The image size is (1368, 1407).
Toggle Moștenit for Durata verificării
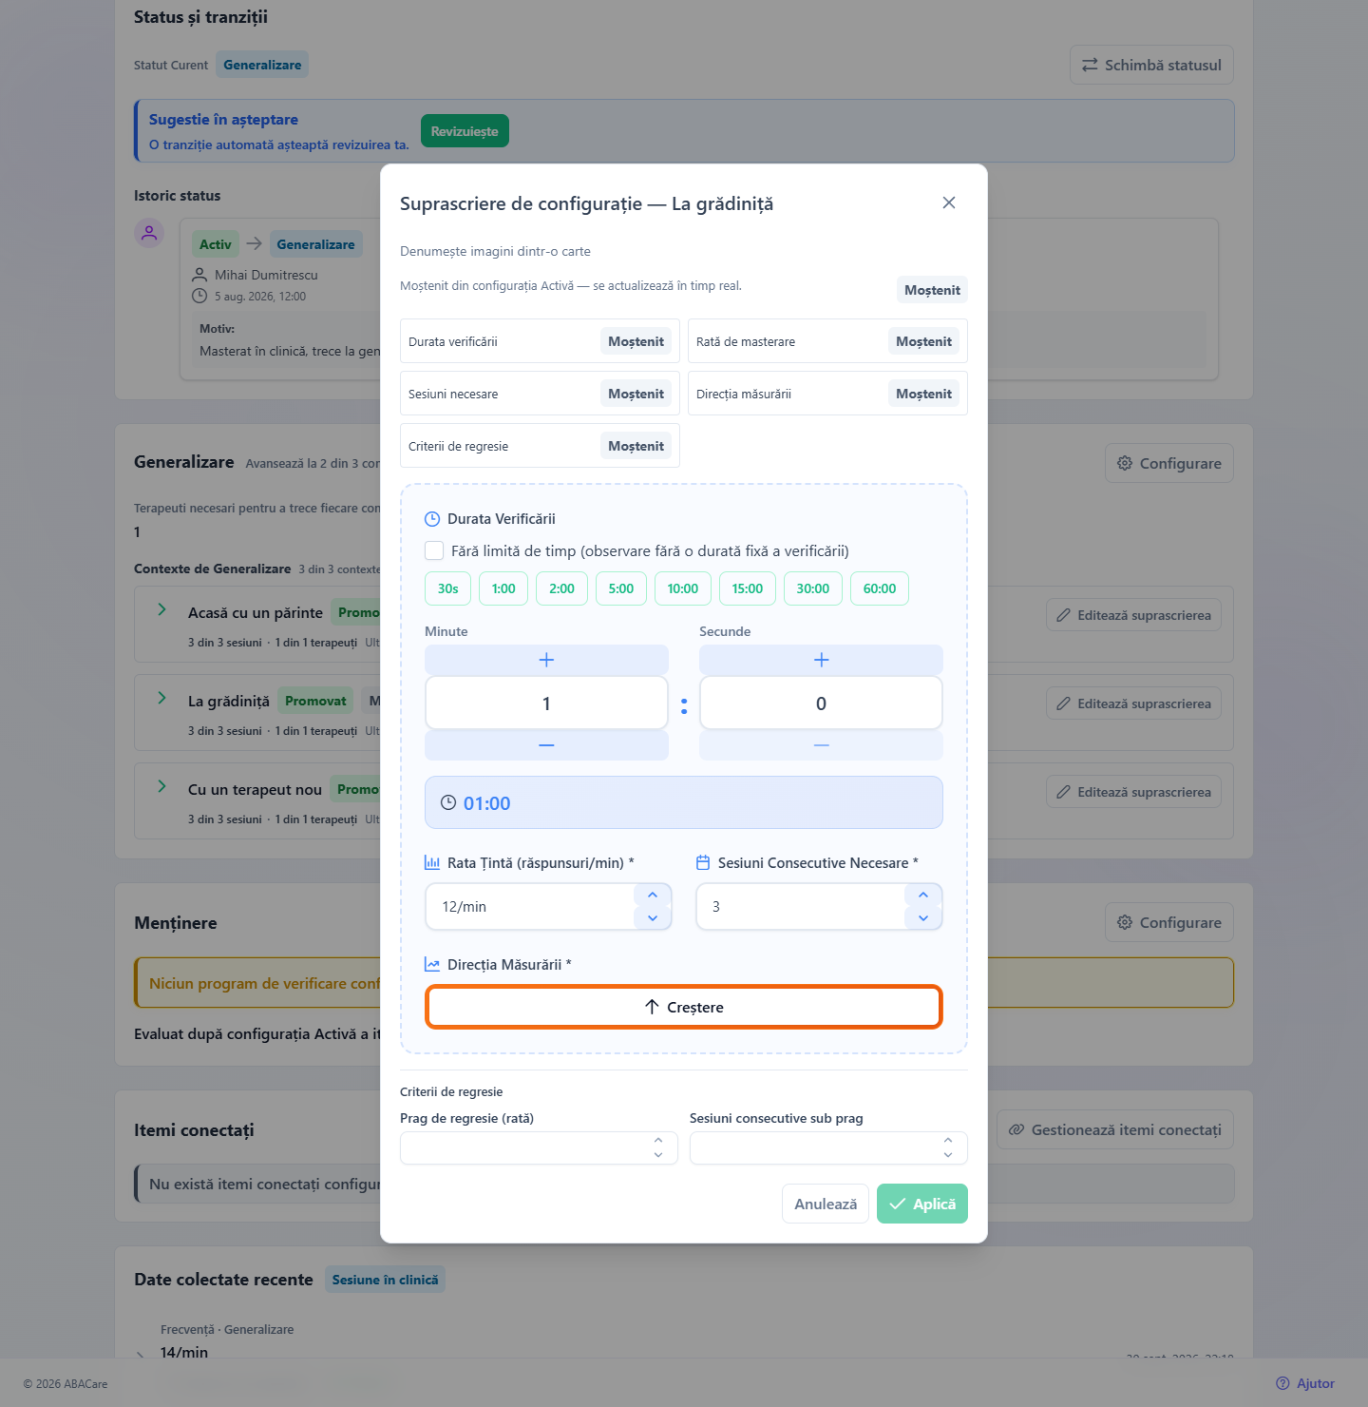(x=636, y=341)
